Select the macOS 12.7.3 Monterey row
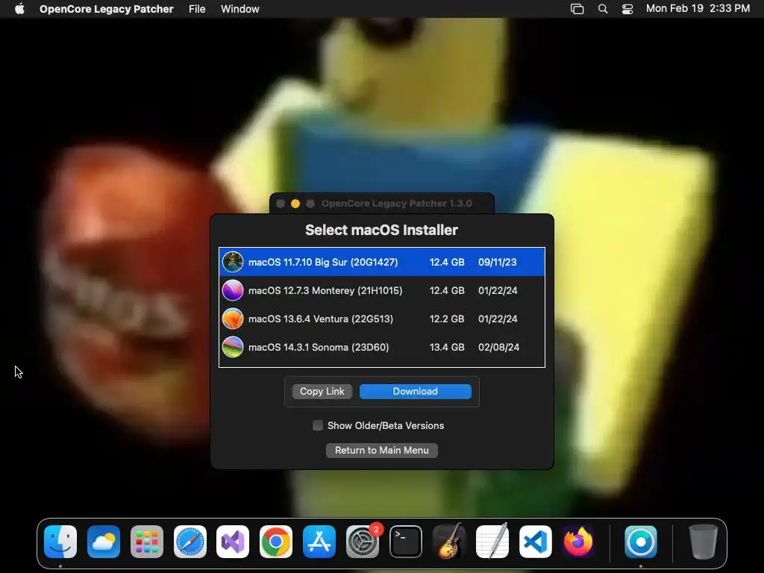This screenshot has height=573, width=764. (x=382, y=290)
